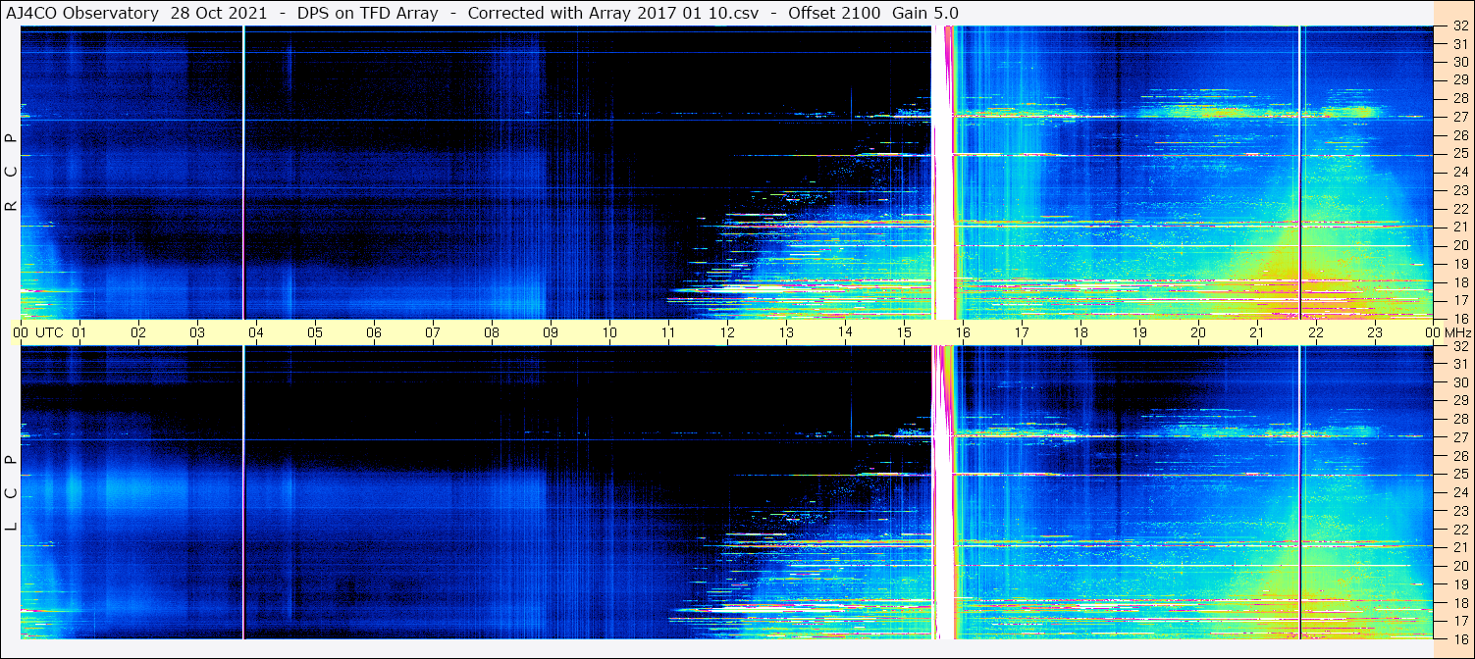Viewport: 1475px width, 659px height.
Task: Click the 18 MHz tick on RCP scale
Action: (1460, 281)
